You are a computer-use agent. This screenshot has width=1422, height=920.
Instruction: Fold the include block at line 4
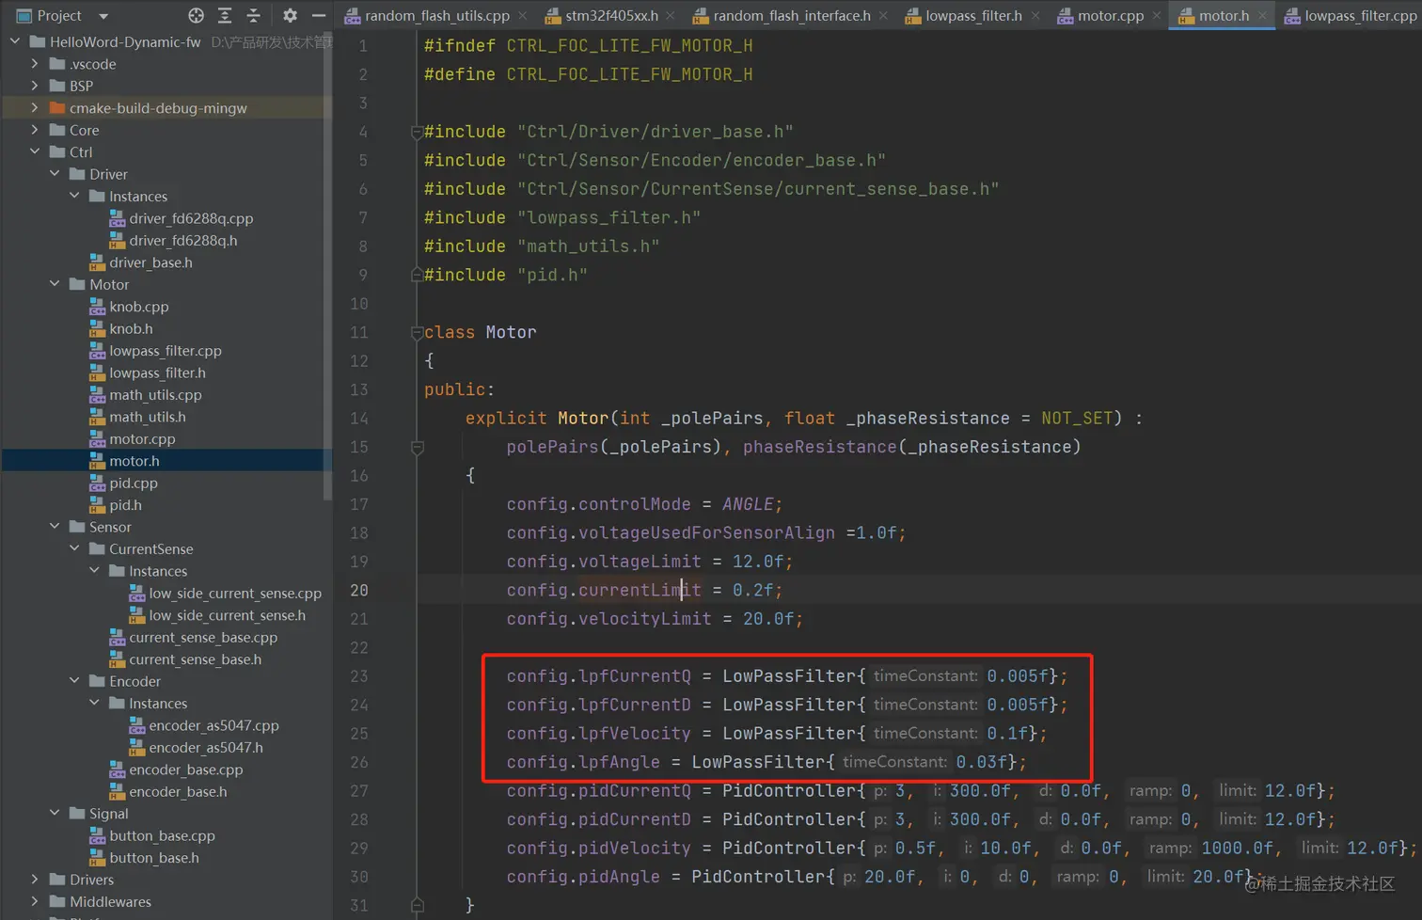coord(417,132)
